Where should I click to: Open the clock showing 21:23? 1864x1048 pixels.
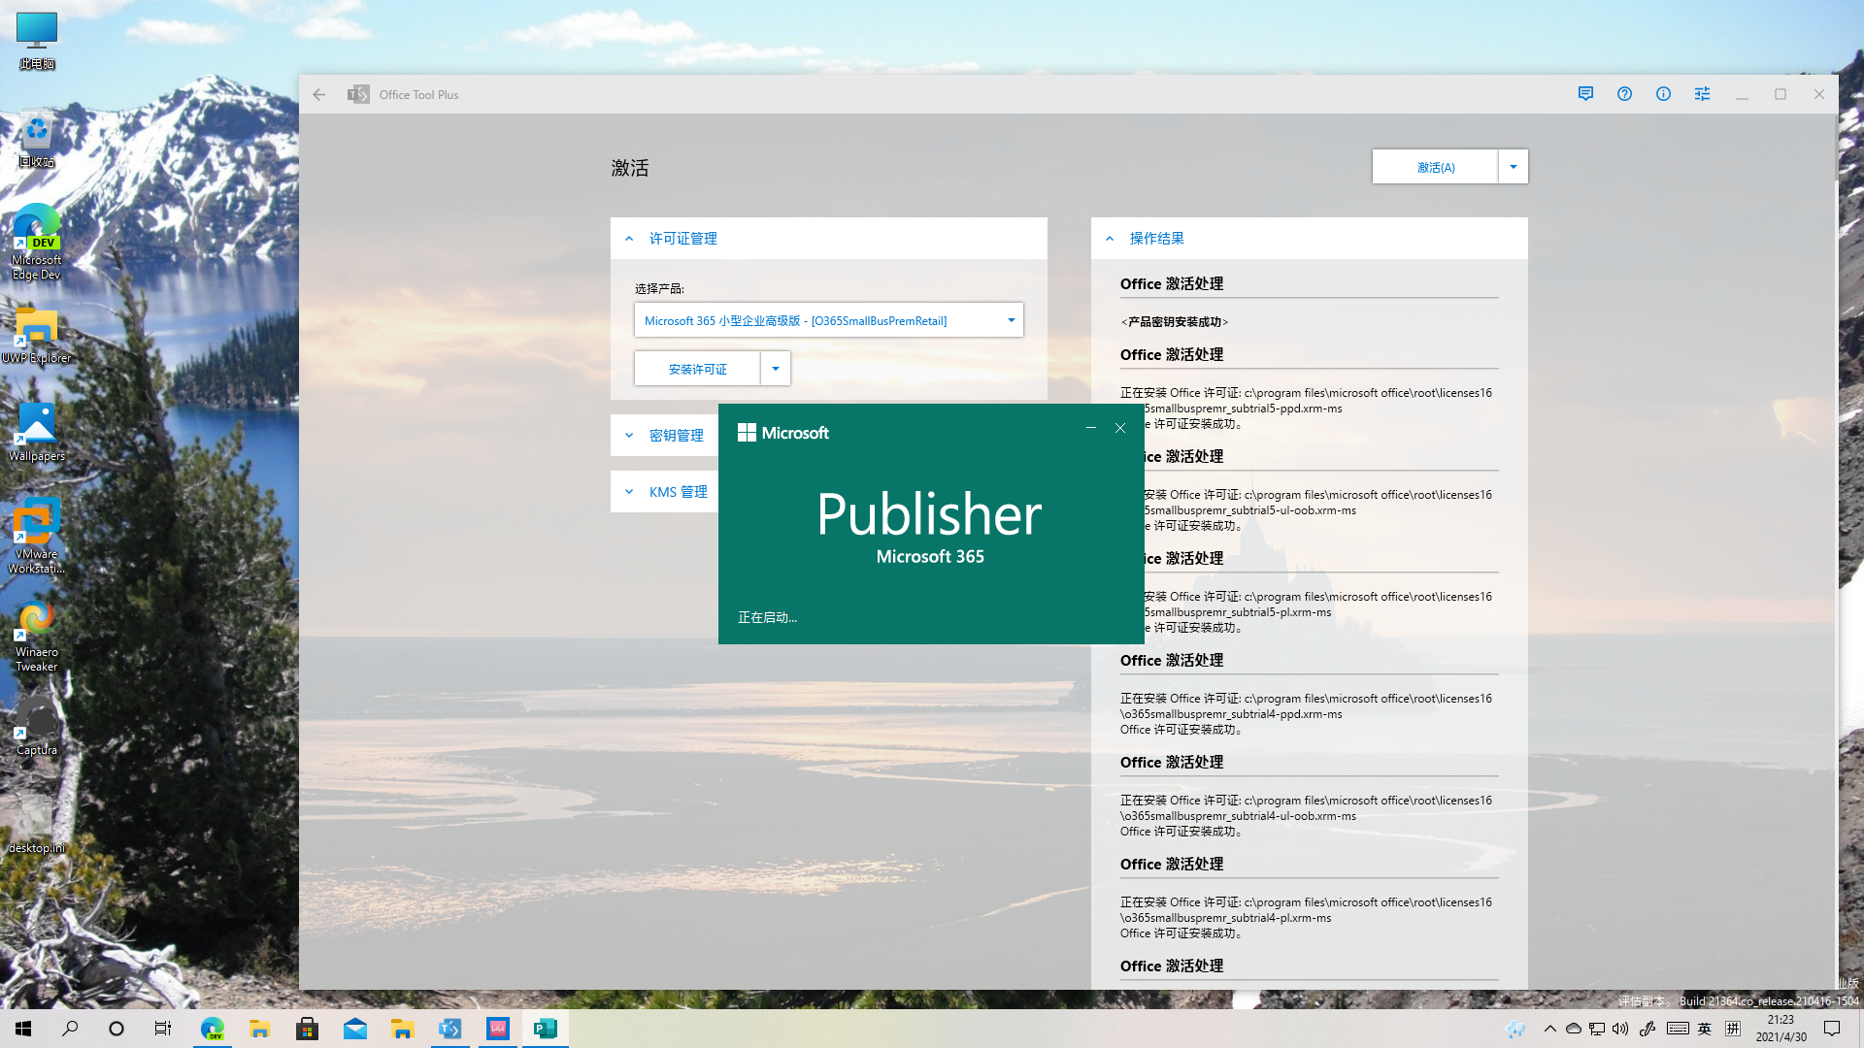1781,1029
